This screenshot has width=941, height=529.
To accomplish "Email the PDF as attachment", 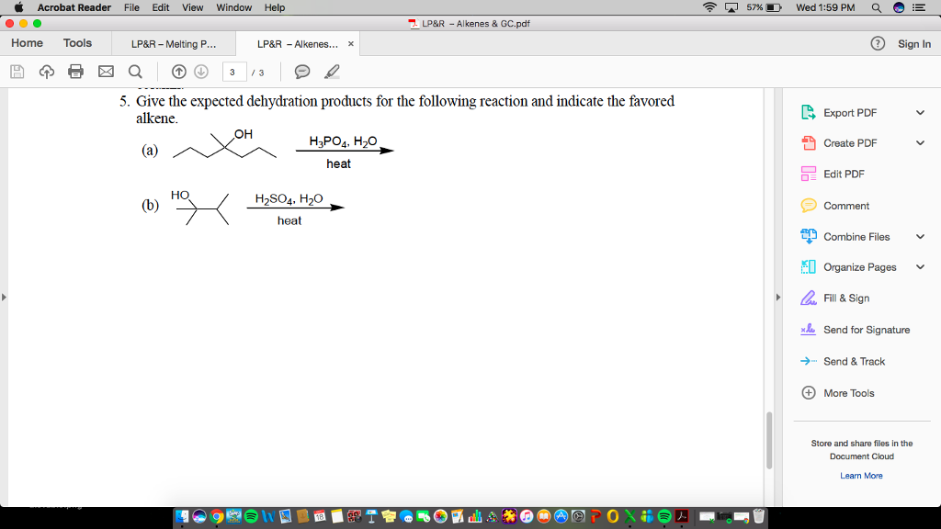I will (x=106, y=71).
